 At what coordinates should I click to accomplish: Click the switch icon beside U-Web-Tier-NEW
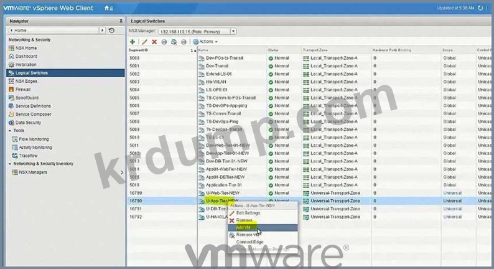click(x=202, y=193)
